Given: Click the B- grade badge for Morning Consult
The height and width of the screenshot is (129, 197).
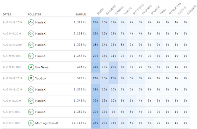Looking at the screenshot, I should tap(31, 123).
